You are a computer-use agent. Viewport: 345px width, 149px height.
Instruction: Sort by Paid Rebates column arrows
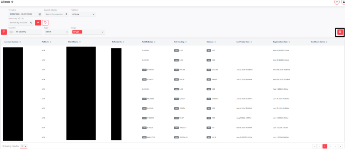click(155, 42)
